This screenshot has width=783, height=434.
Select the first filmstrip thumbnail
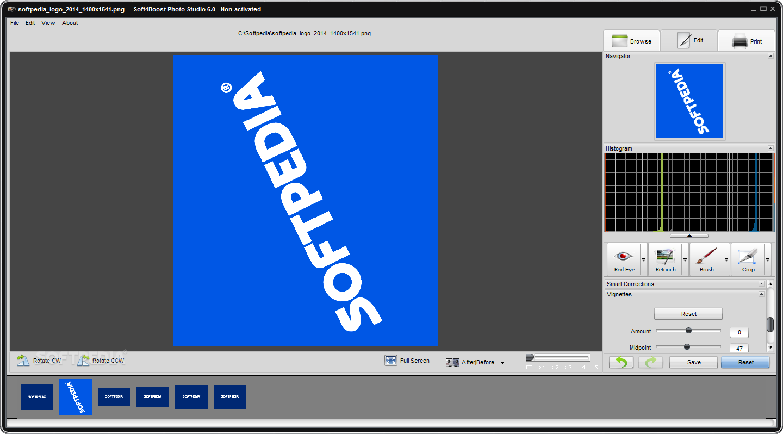click(37, 397)
